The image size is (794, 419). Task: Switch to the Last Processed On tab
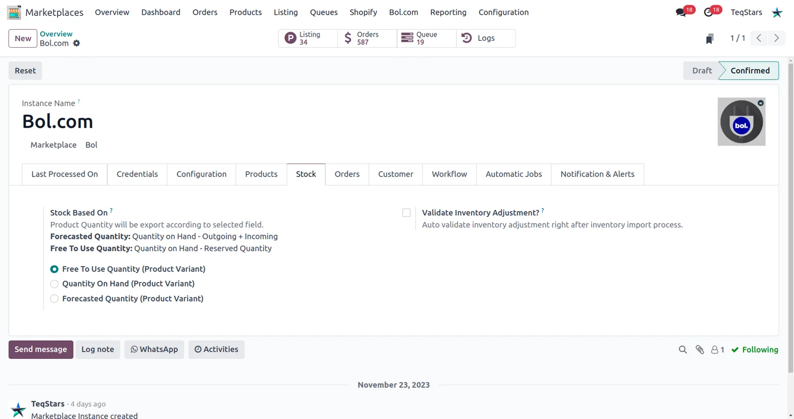click(x=65, y=174)
